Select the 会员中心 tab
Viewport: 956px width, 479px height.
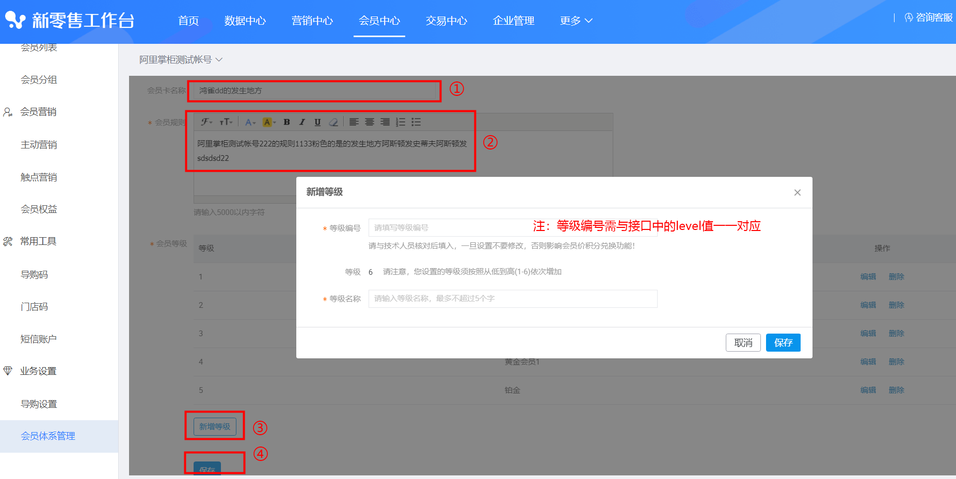click(379, 21)
